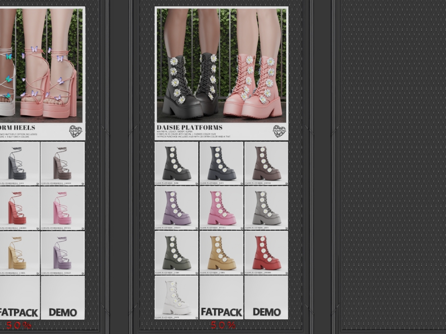Pick the brown Coffee Daisie Platforms boot
Image resolution: width=446 pixels, height=334 pixels.
click(x=266, y=164)
